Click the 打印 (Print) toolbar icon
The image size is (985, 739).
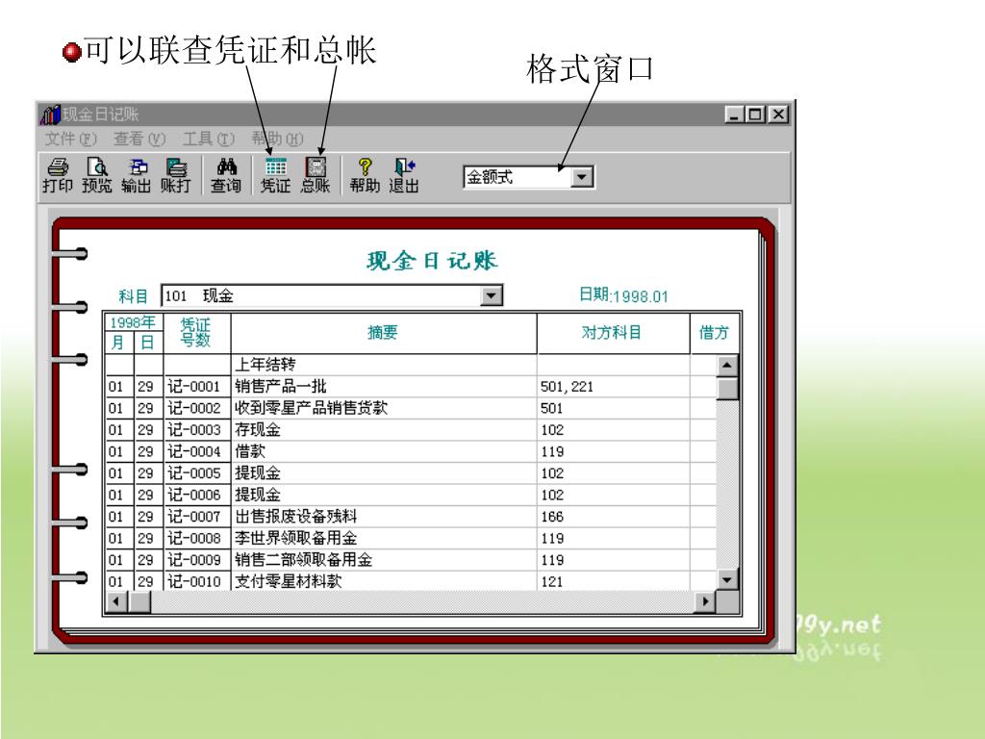click(58, 175)
